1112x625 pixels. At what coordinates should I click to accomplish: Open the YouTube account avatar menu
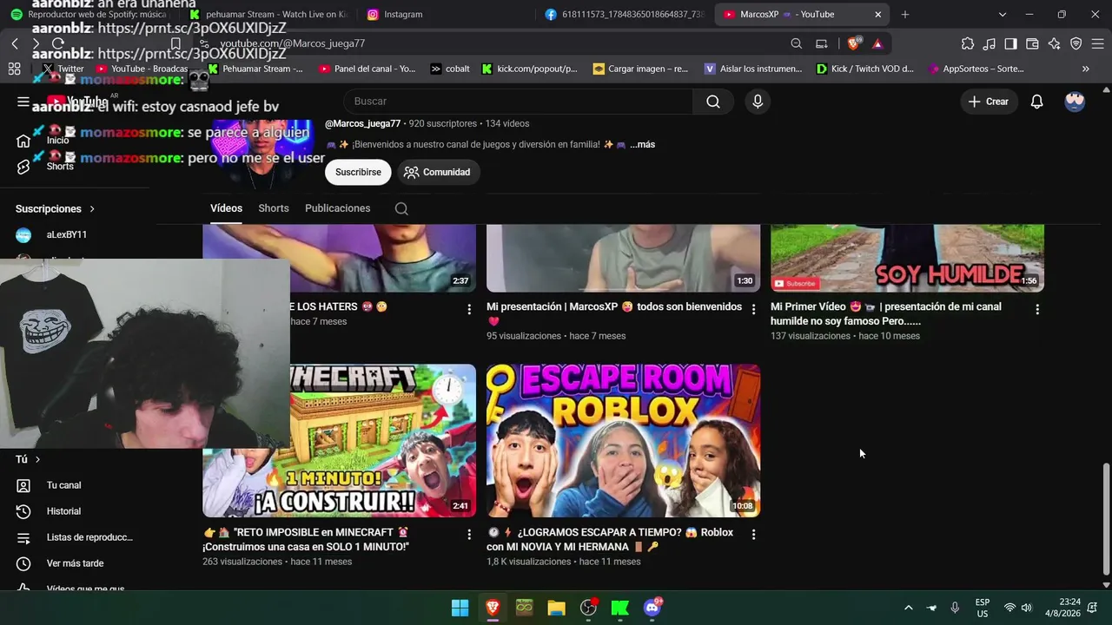pos(1075,102)
